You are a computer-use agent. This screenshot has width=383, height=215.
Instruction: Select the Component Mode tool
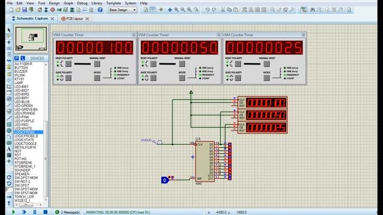coord(9,36)
